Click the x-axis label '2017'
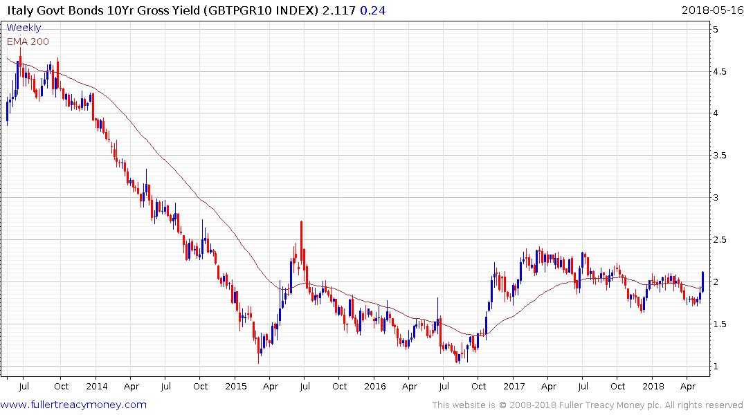This screenshot has width=744, height=415. tap(514, 386)
